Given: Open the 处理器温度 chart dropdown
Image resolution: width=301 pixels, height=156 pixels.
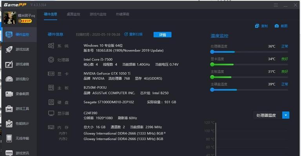Looking at the screenshot, I should [271, 115].
